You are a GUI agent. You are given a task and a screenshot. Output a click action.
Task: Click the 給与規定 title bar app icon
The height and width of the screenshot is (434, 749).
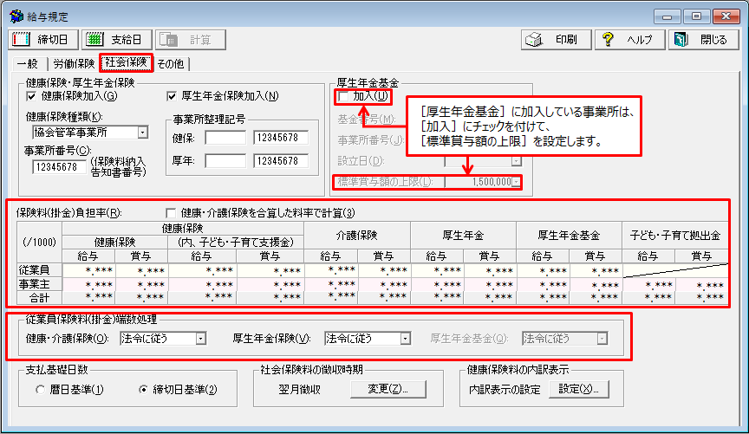(15, 15)
